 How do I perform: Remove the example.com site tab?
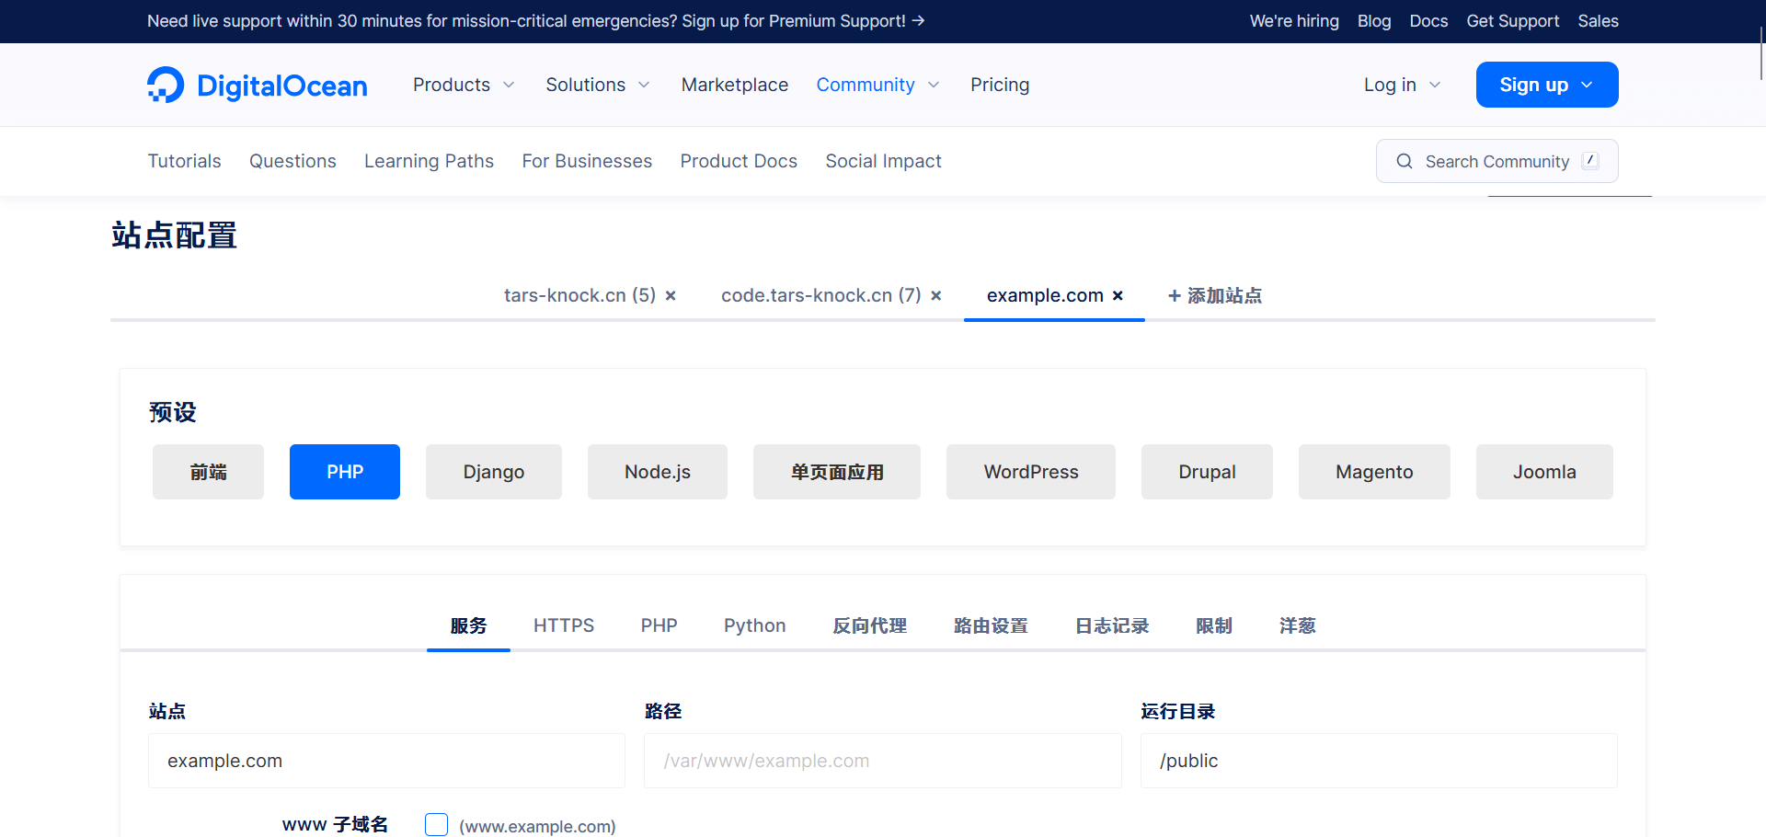coord(1118,296)
